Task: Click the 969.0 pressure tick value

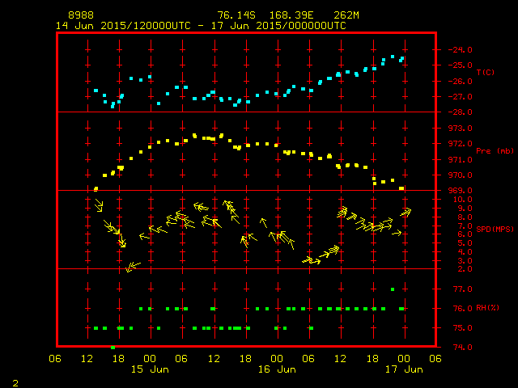Action: 461,191
